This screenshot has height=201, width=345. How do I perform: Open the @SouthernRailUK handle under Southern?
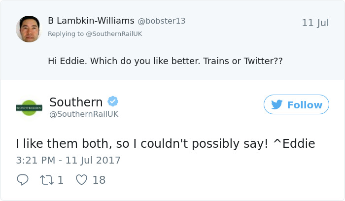[84, 114]
